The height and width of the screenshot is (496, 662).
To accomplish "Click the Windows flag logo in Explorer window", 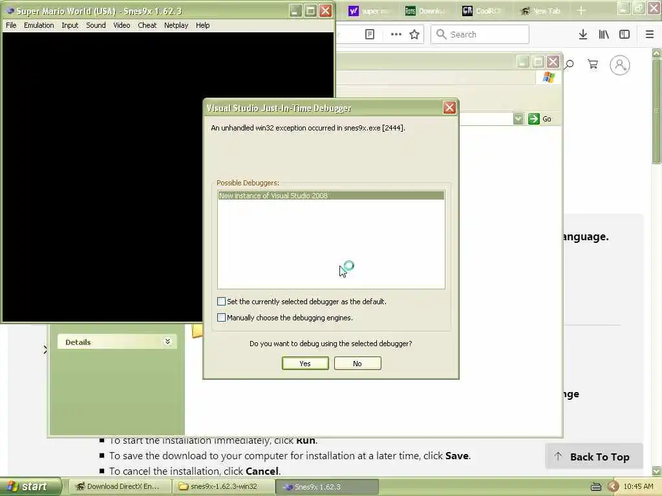I will pyautogui.click(x=548, y=77).
